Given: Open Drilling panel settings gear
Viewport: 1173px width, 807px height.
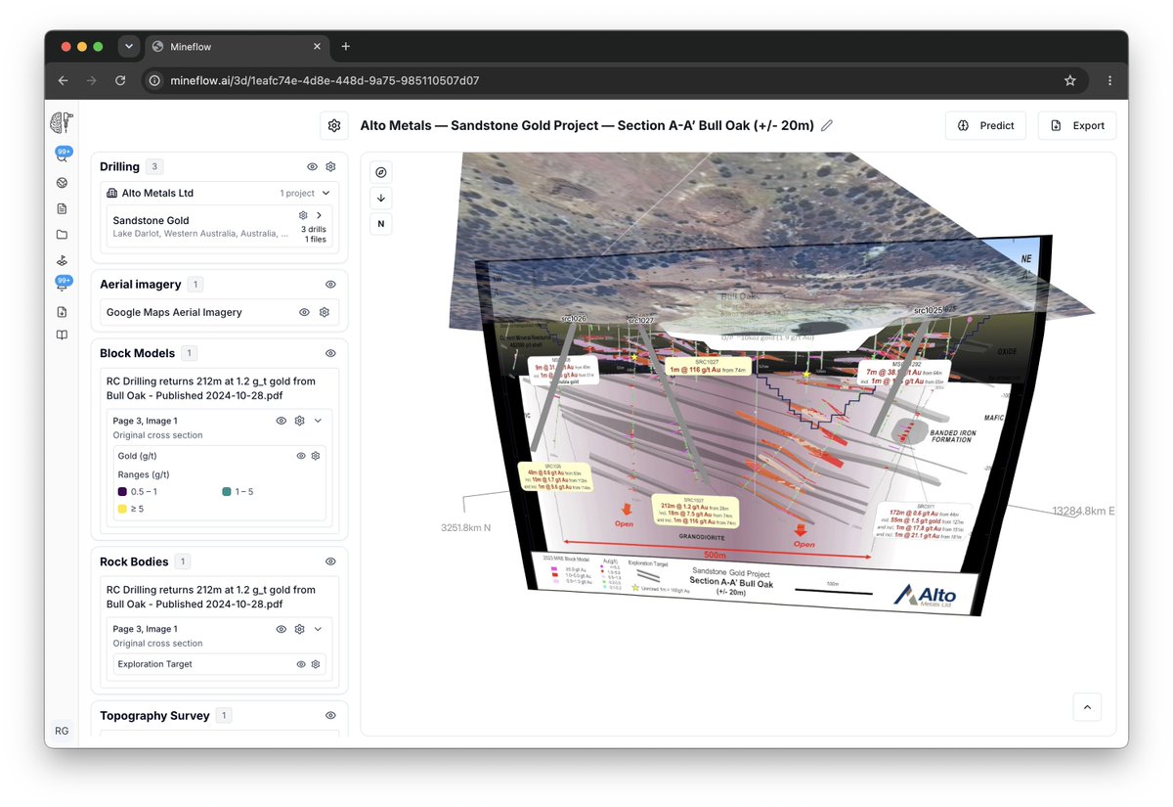Looking at the screenshot, I should click(330, 167).
